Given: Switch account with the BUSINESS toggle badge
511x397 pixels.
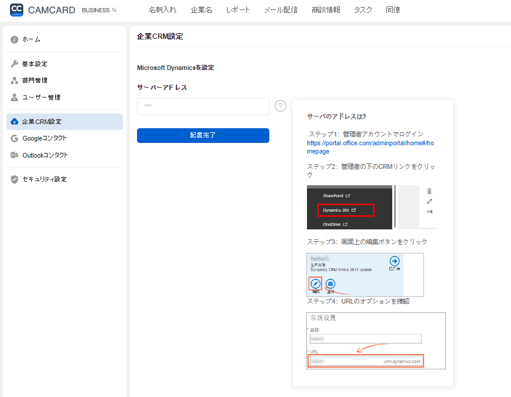Looking at the screenshot, I should 99,10.
